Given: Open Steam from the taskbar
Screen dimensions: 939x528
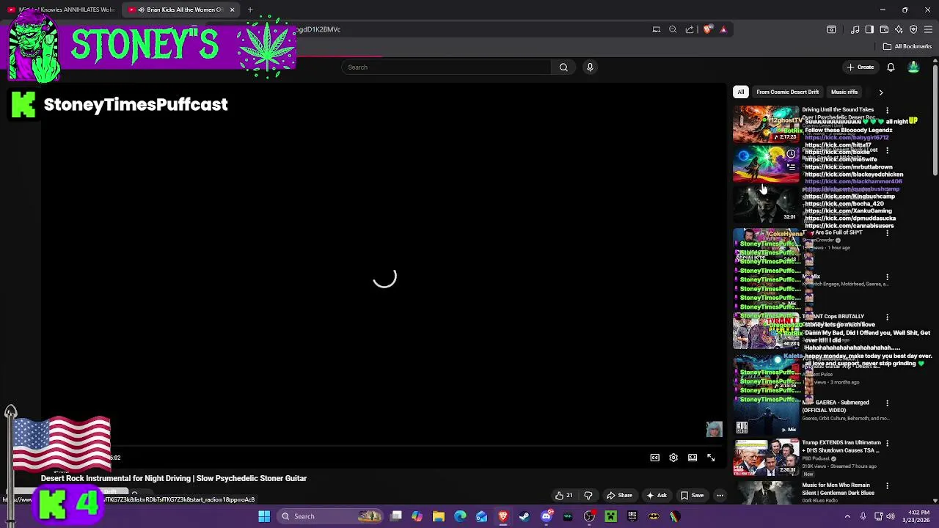Looking at the screenshot, I should coord(525,516).
